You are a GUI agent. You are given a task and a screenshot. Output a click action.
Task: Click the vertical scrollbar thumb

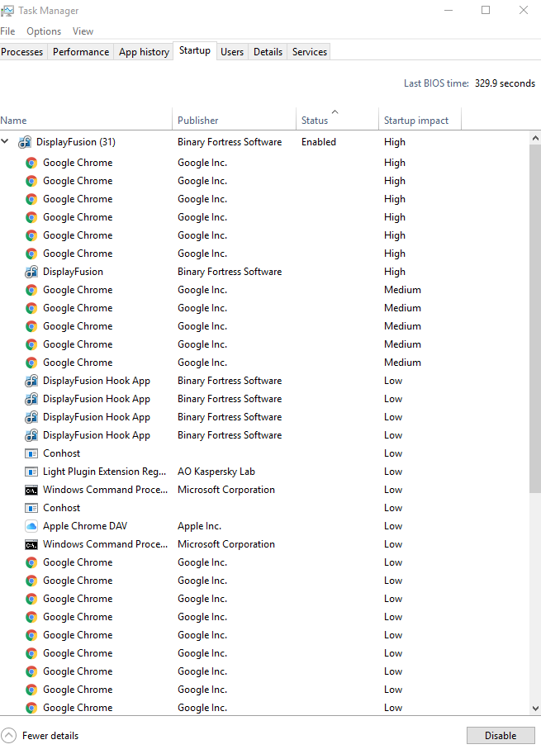(535, 318)
